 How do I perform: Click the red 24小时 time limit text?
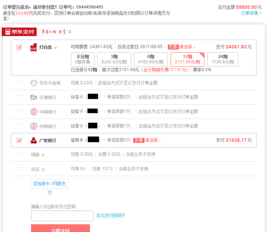click(x=22, y=13)
